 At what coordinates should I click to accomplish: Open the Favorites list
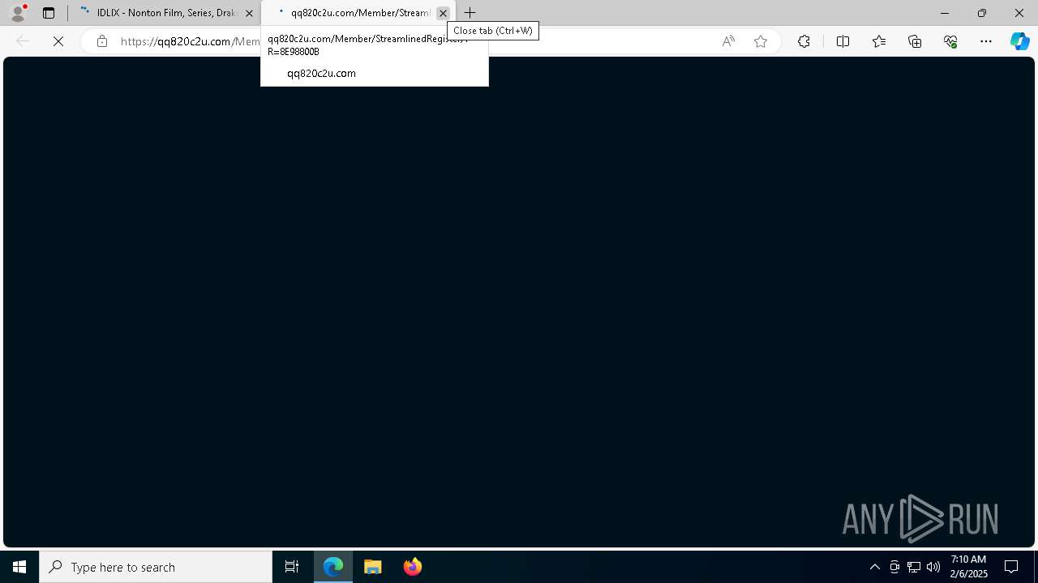point(879,41)
